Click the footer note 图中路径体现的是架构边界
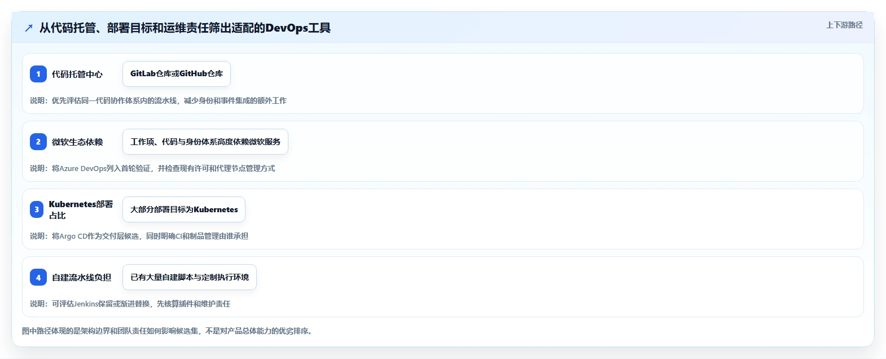 pyautogui.click(x=168, y=331)
